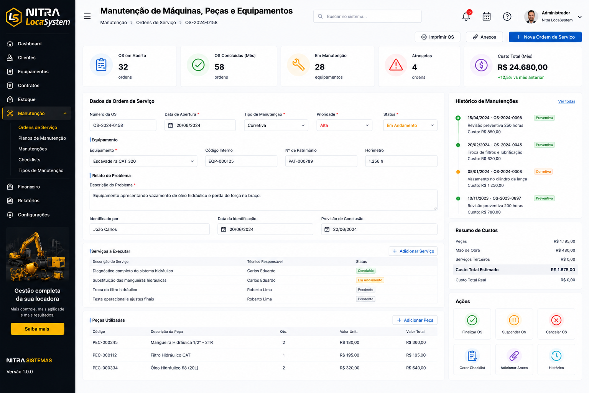Open the notifications bell
This screenshot has width=589, height=393.
coord(466,16)
